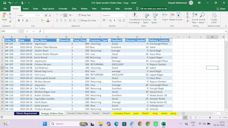Save the workbook with the disk icon
This screenshot has height=128, width=228.
pos(4,3)
